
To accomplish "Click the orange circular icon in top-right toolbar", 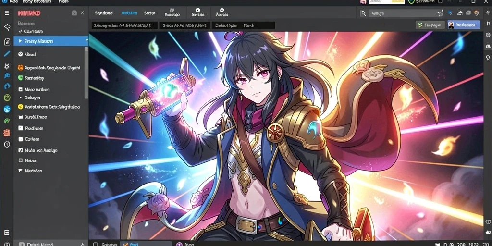I will click(x=477, y=13).
